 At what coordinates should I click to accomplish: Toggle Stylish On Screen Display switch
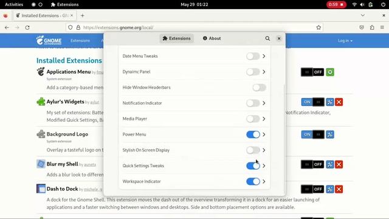[x=253, y=150]
